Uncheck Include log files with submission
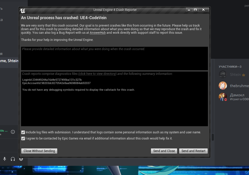249x175 pixels. pyautogui.click(x=23, y=132)
